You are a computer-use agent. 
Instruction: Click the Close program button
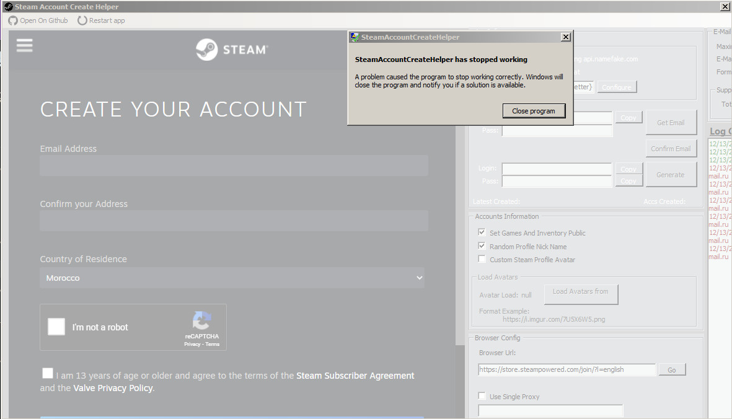pyautogui.click(x=534, y=111)
